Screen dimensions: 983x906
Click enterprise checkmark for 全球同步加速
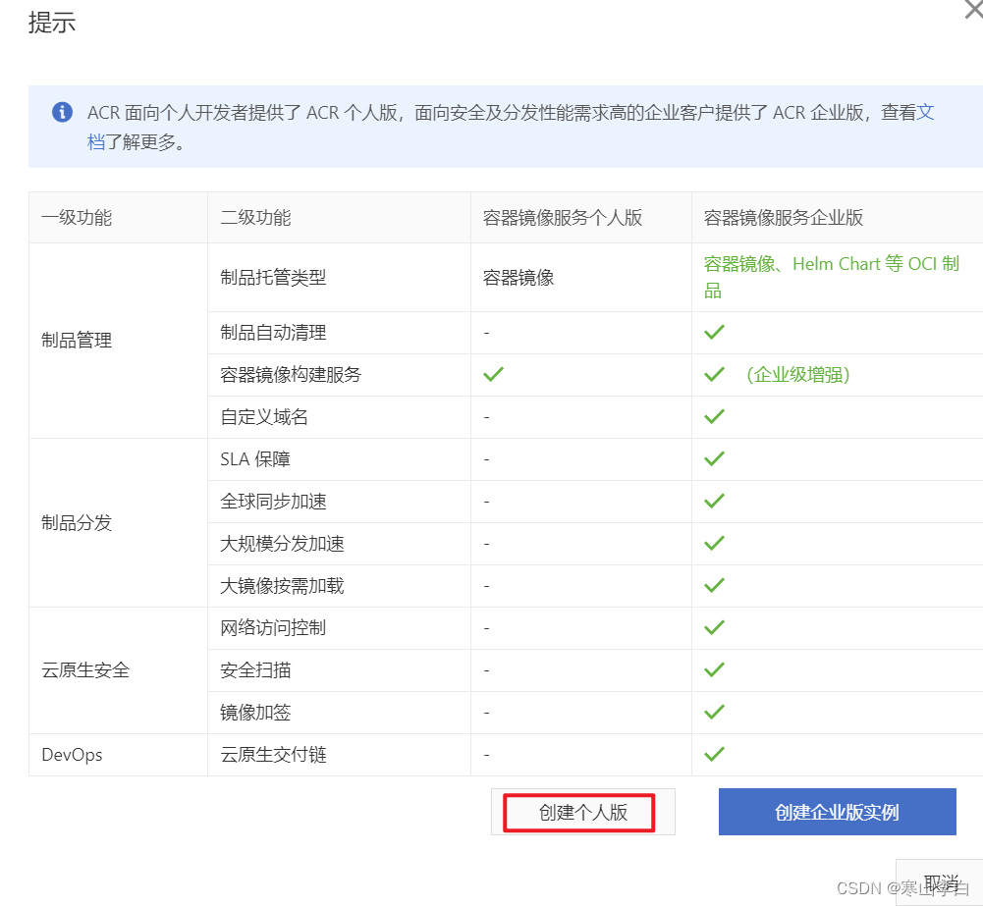(714, 502)
